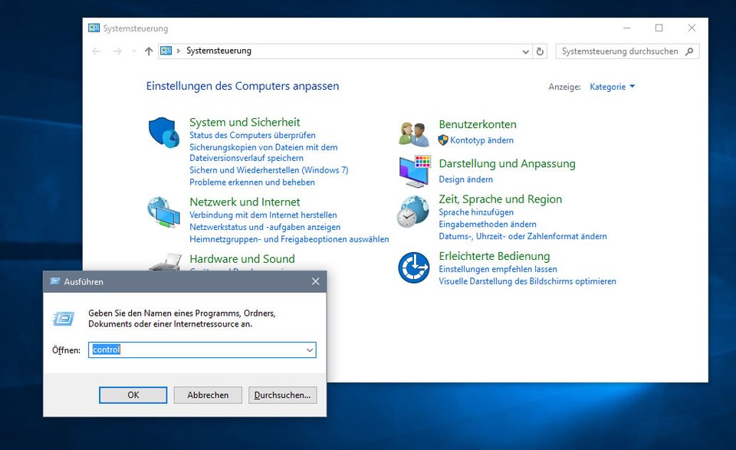This screenshot has height=450, width=736.
Task: Open the Zeit, Sprache und Region heading
Action: [x=501, y=199]
